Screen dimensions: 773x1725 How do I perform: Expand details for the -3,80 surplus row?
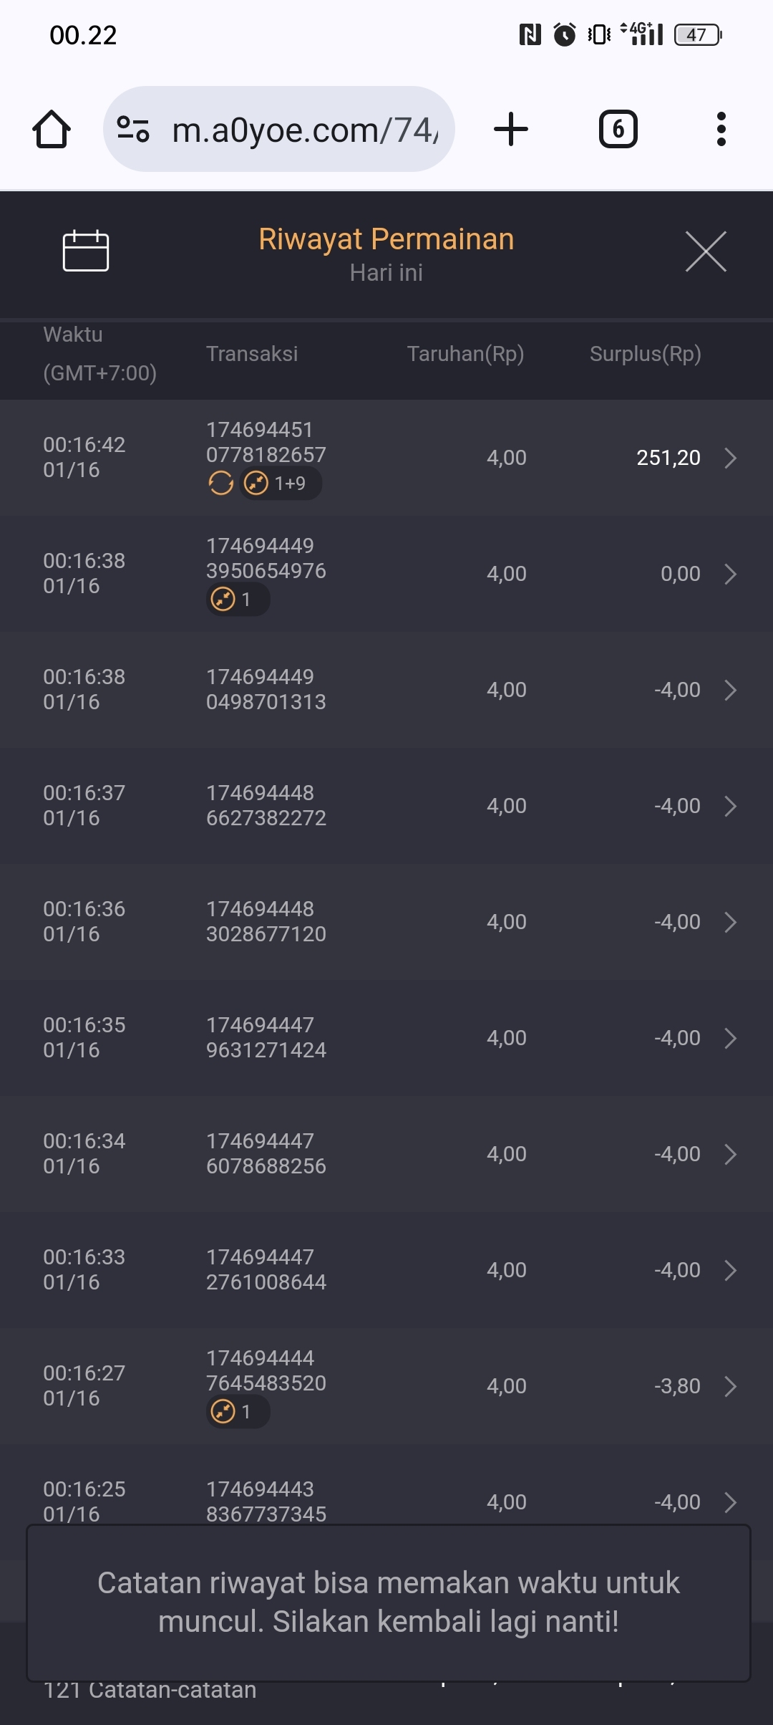click(x=730, y=1386)
